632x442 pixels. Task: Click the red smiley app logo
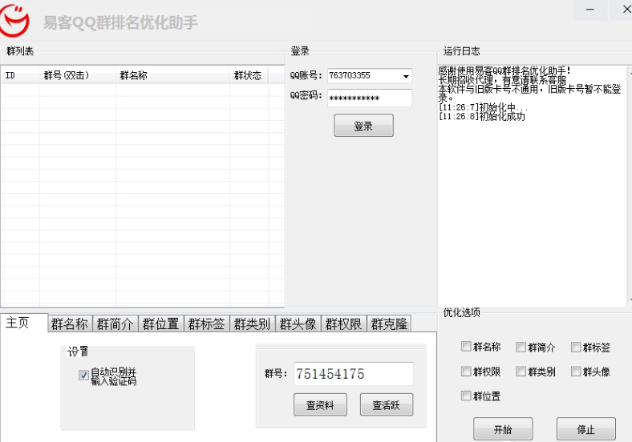[14, 20]
